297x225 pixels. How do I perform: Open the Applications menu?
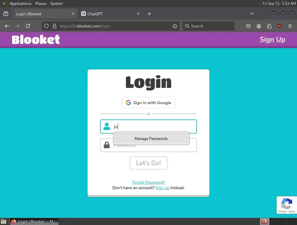pyautogui.click(x=21, y=3)
